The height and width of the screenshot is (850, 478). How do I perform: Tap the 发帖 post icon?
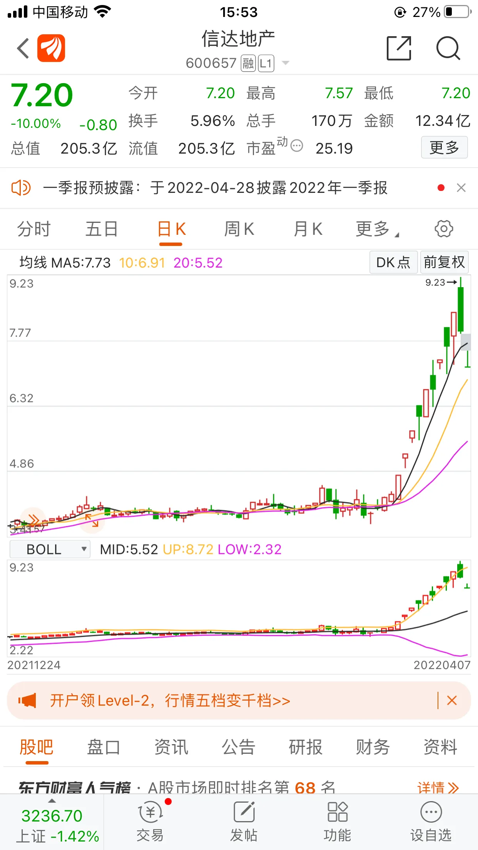point(244,822)
